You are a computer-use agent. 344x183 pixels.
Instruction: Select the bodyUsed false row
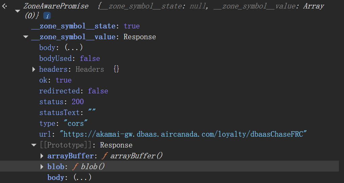69,59
